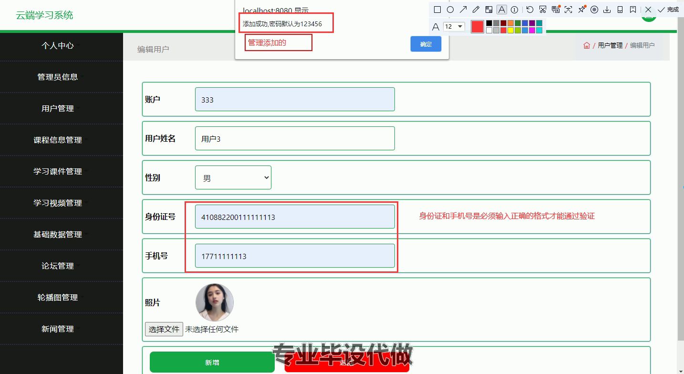
Task: Click the user photo thumbnail
Action: click(x=215, y=302)
